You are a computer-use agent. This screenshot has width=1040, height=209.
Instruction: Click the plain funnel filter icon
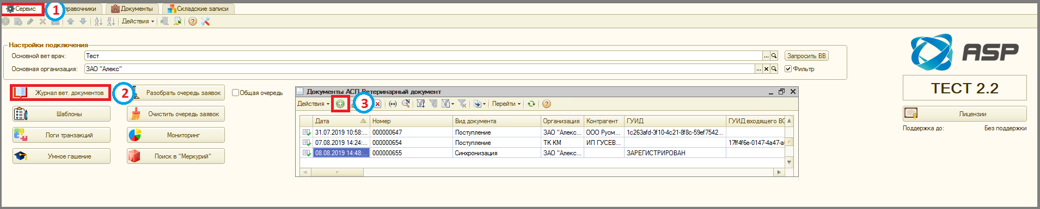click(433, 104)
